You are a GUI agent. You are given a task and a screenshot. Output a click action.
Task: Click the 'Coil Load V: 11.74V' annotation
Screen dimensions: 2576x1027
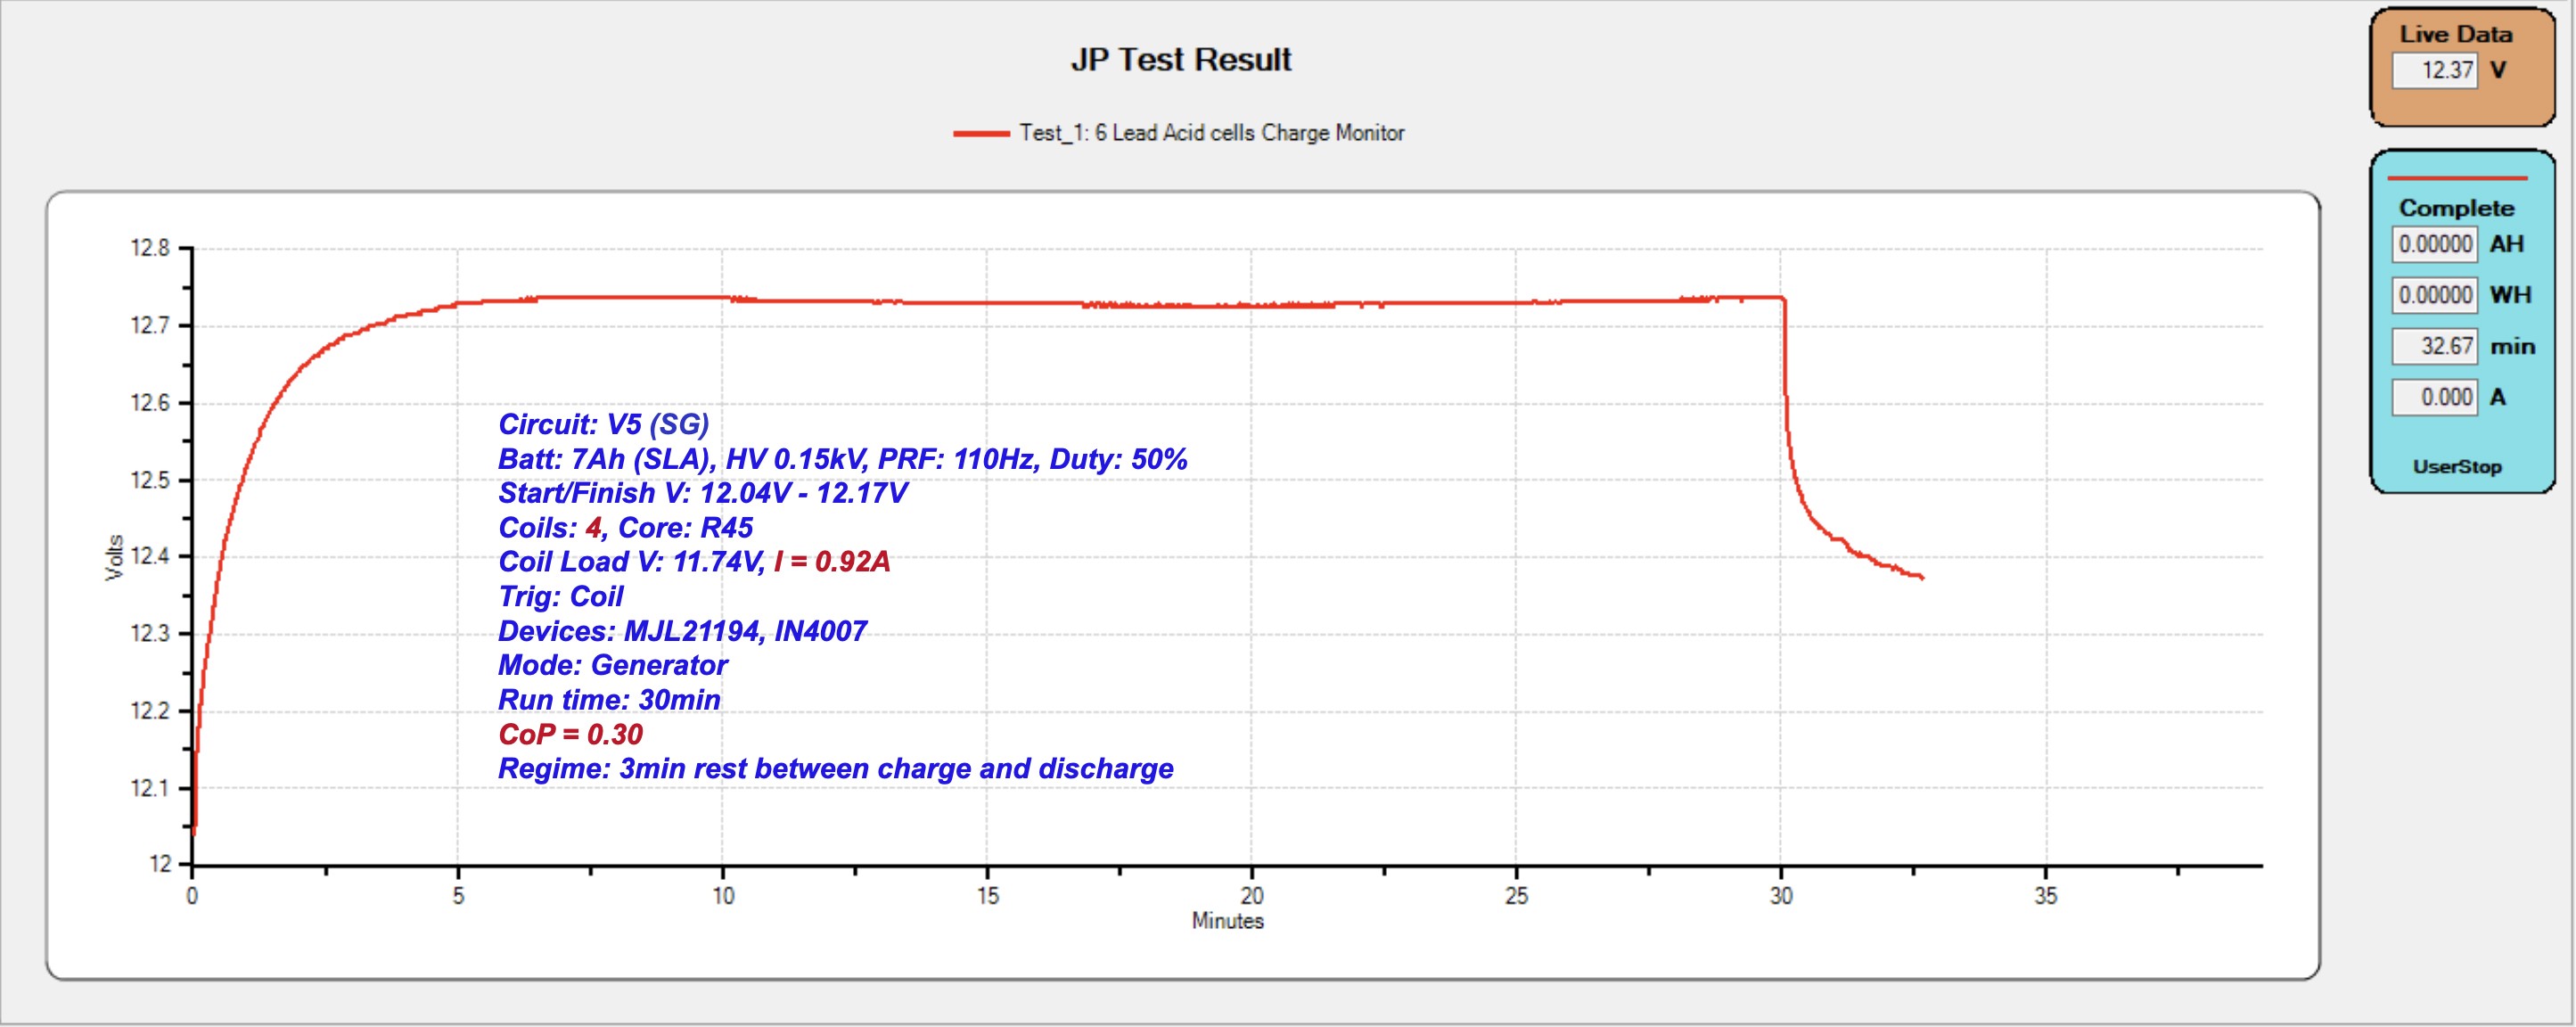[632, 562]
